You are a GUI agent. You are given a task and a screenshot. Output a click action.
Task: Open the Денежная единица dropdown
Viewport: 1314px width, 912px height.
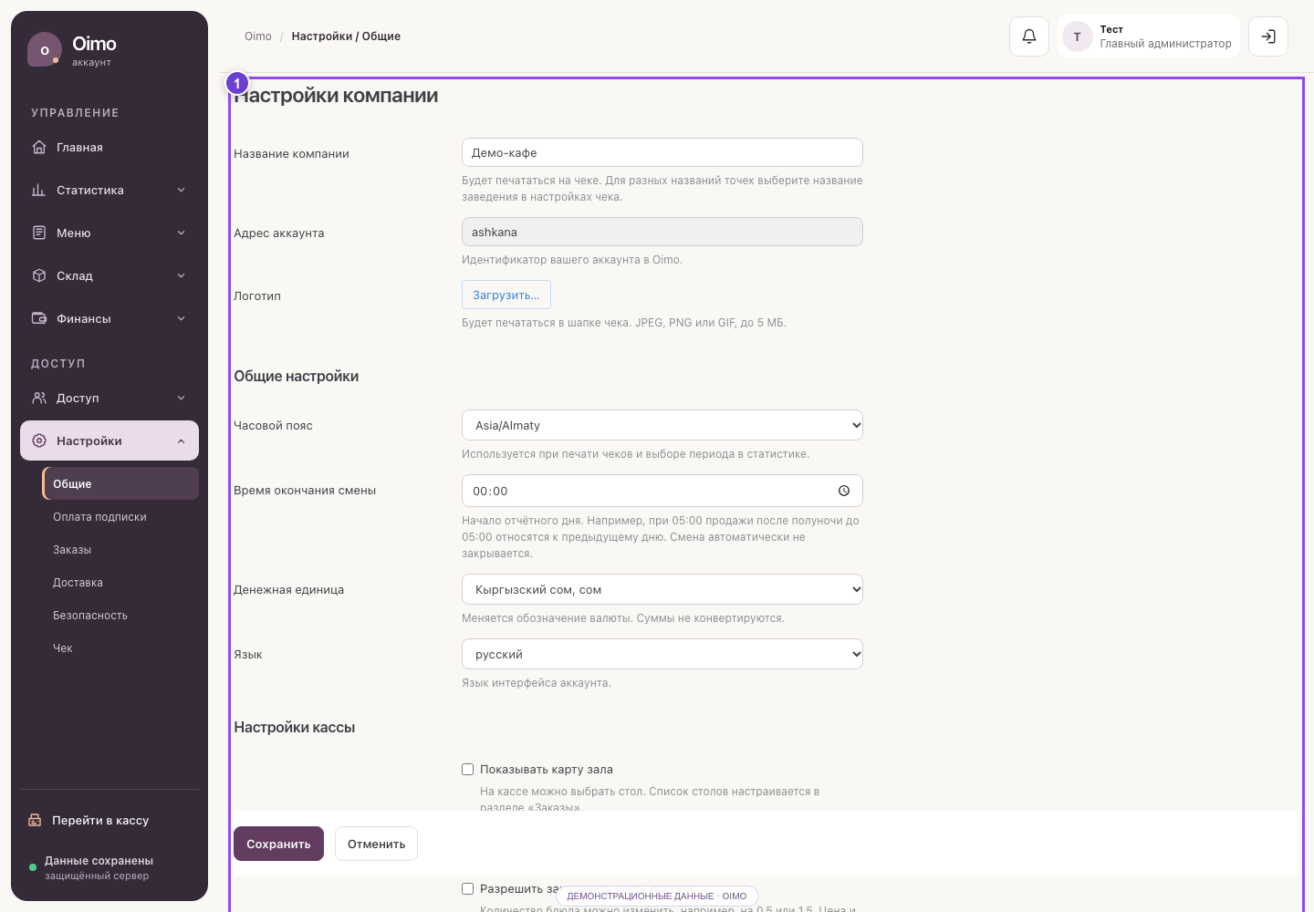click(x=662, y=589)
